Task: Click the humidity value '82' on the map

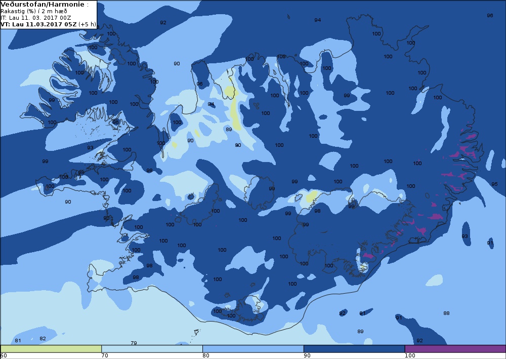Action: point(43,339)
